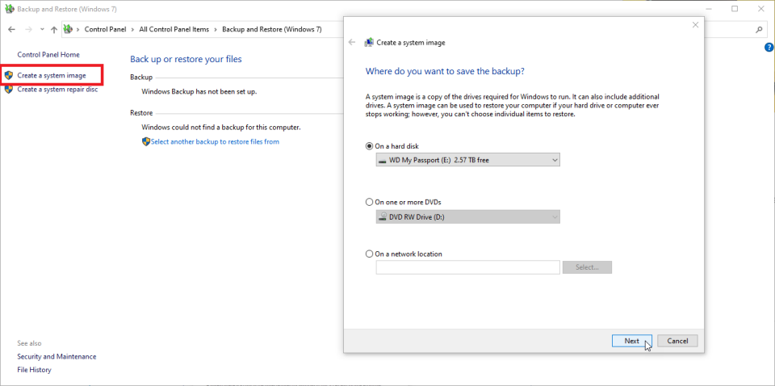775x386 pixels.
Task: Click 'Windows Backup has not been set up.'
Action: [199, 91]
